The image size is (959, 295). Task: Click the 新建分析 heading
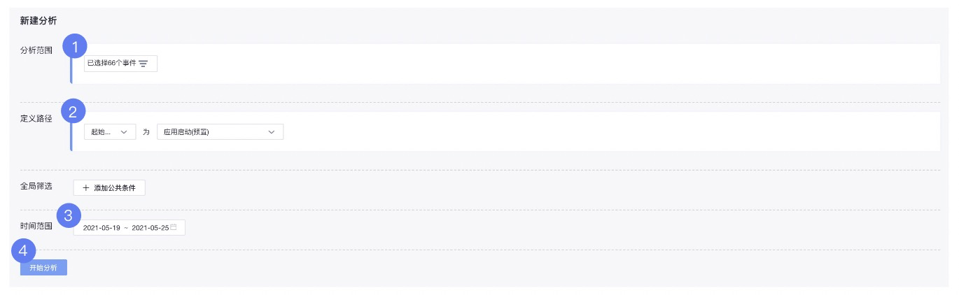pyautogui.click(x=38, y=21)
